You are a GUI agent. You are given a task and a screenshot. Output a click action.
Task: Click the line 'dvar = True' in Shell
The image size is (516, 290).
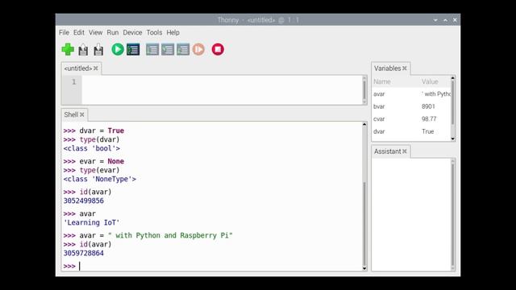click(102, 130)
